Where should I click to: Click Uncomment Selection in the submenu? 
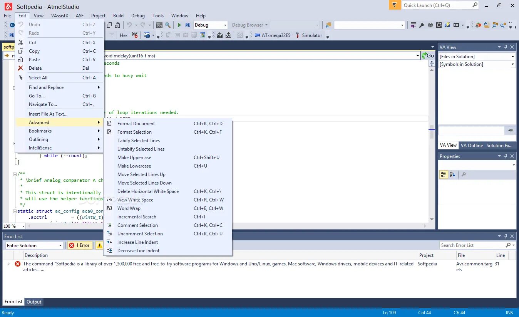168,234
